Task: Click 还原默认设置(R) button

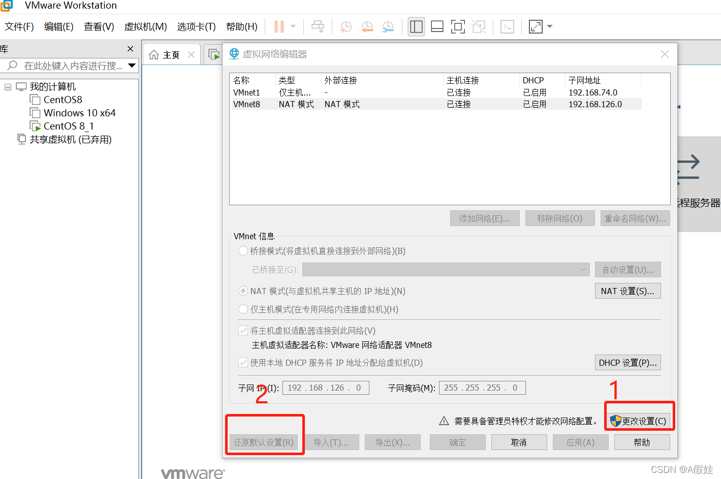Action: click(x=264, y=442)
